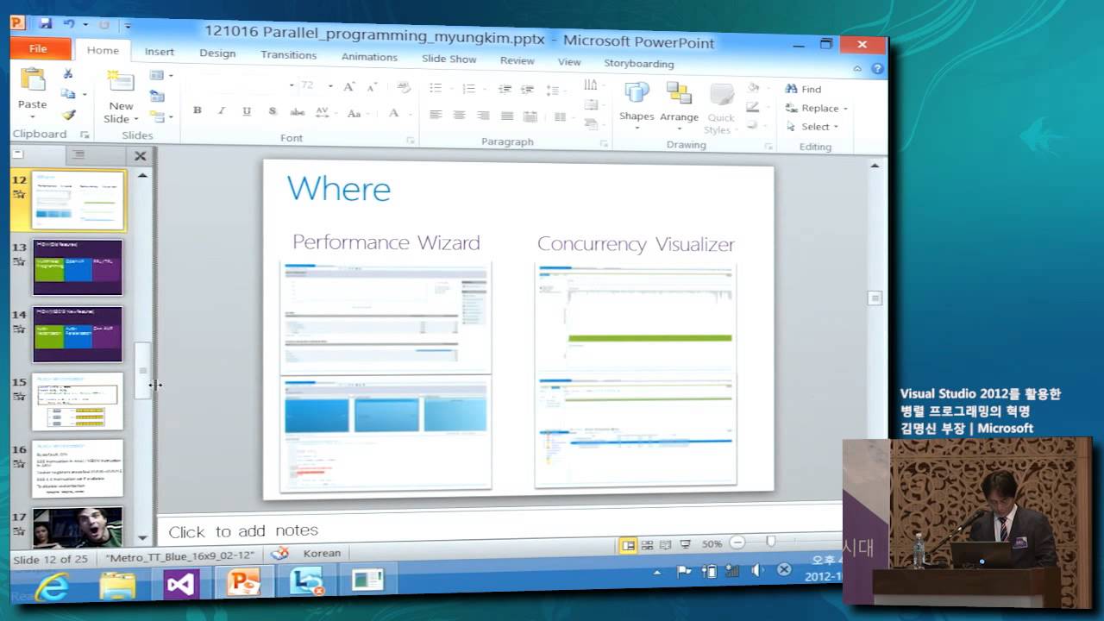Justify text in Paragraph group
This screenshot has width=1104, height=621.
pos(507,116)
